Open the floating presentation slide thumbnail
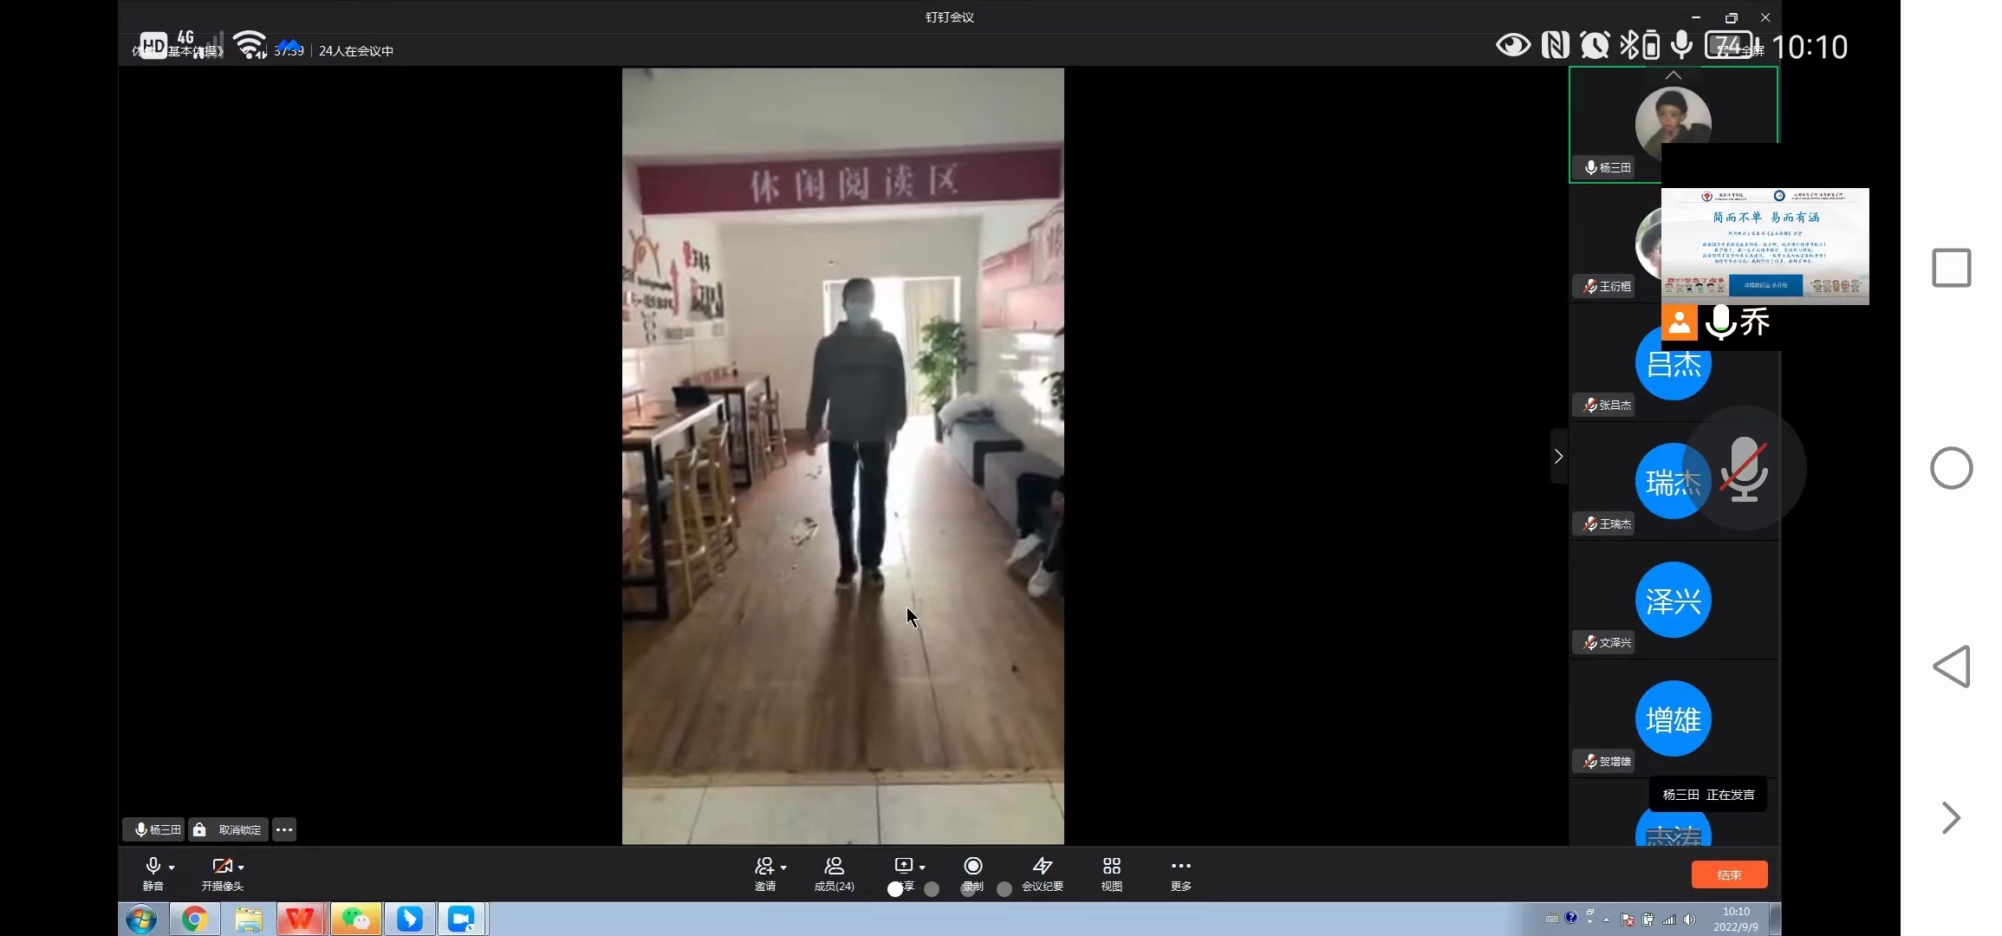The width and height of the screenshot is (2002, 936). [1765, 246]
